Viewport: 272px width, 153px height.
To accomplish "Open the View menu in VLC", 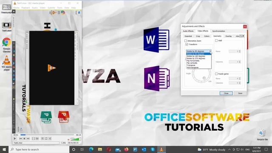I will pyautogui.click(x=67, y=8).
